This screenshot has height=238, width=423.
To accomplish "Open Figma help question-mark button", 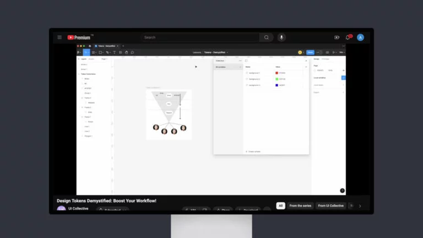I will [342, 191].
